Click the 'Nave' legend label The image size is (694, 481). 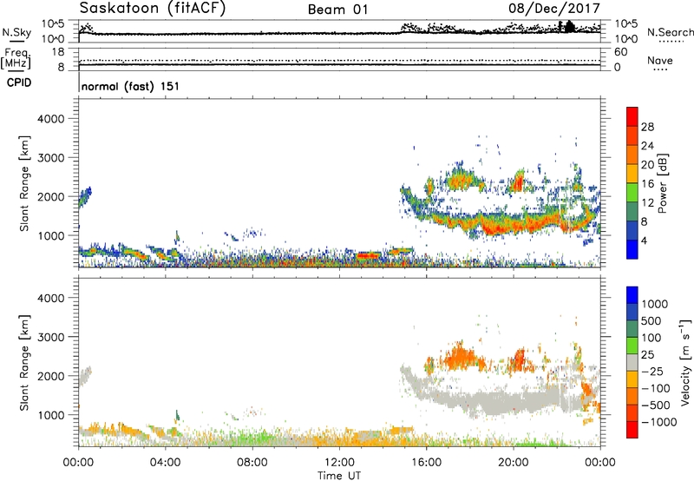660,60
